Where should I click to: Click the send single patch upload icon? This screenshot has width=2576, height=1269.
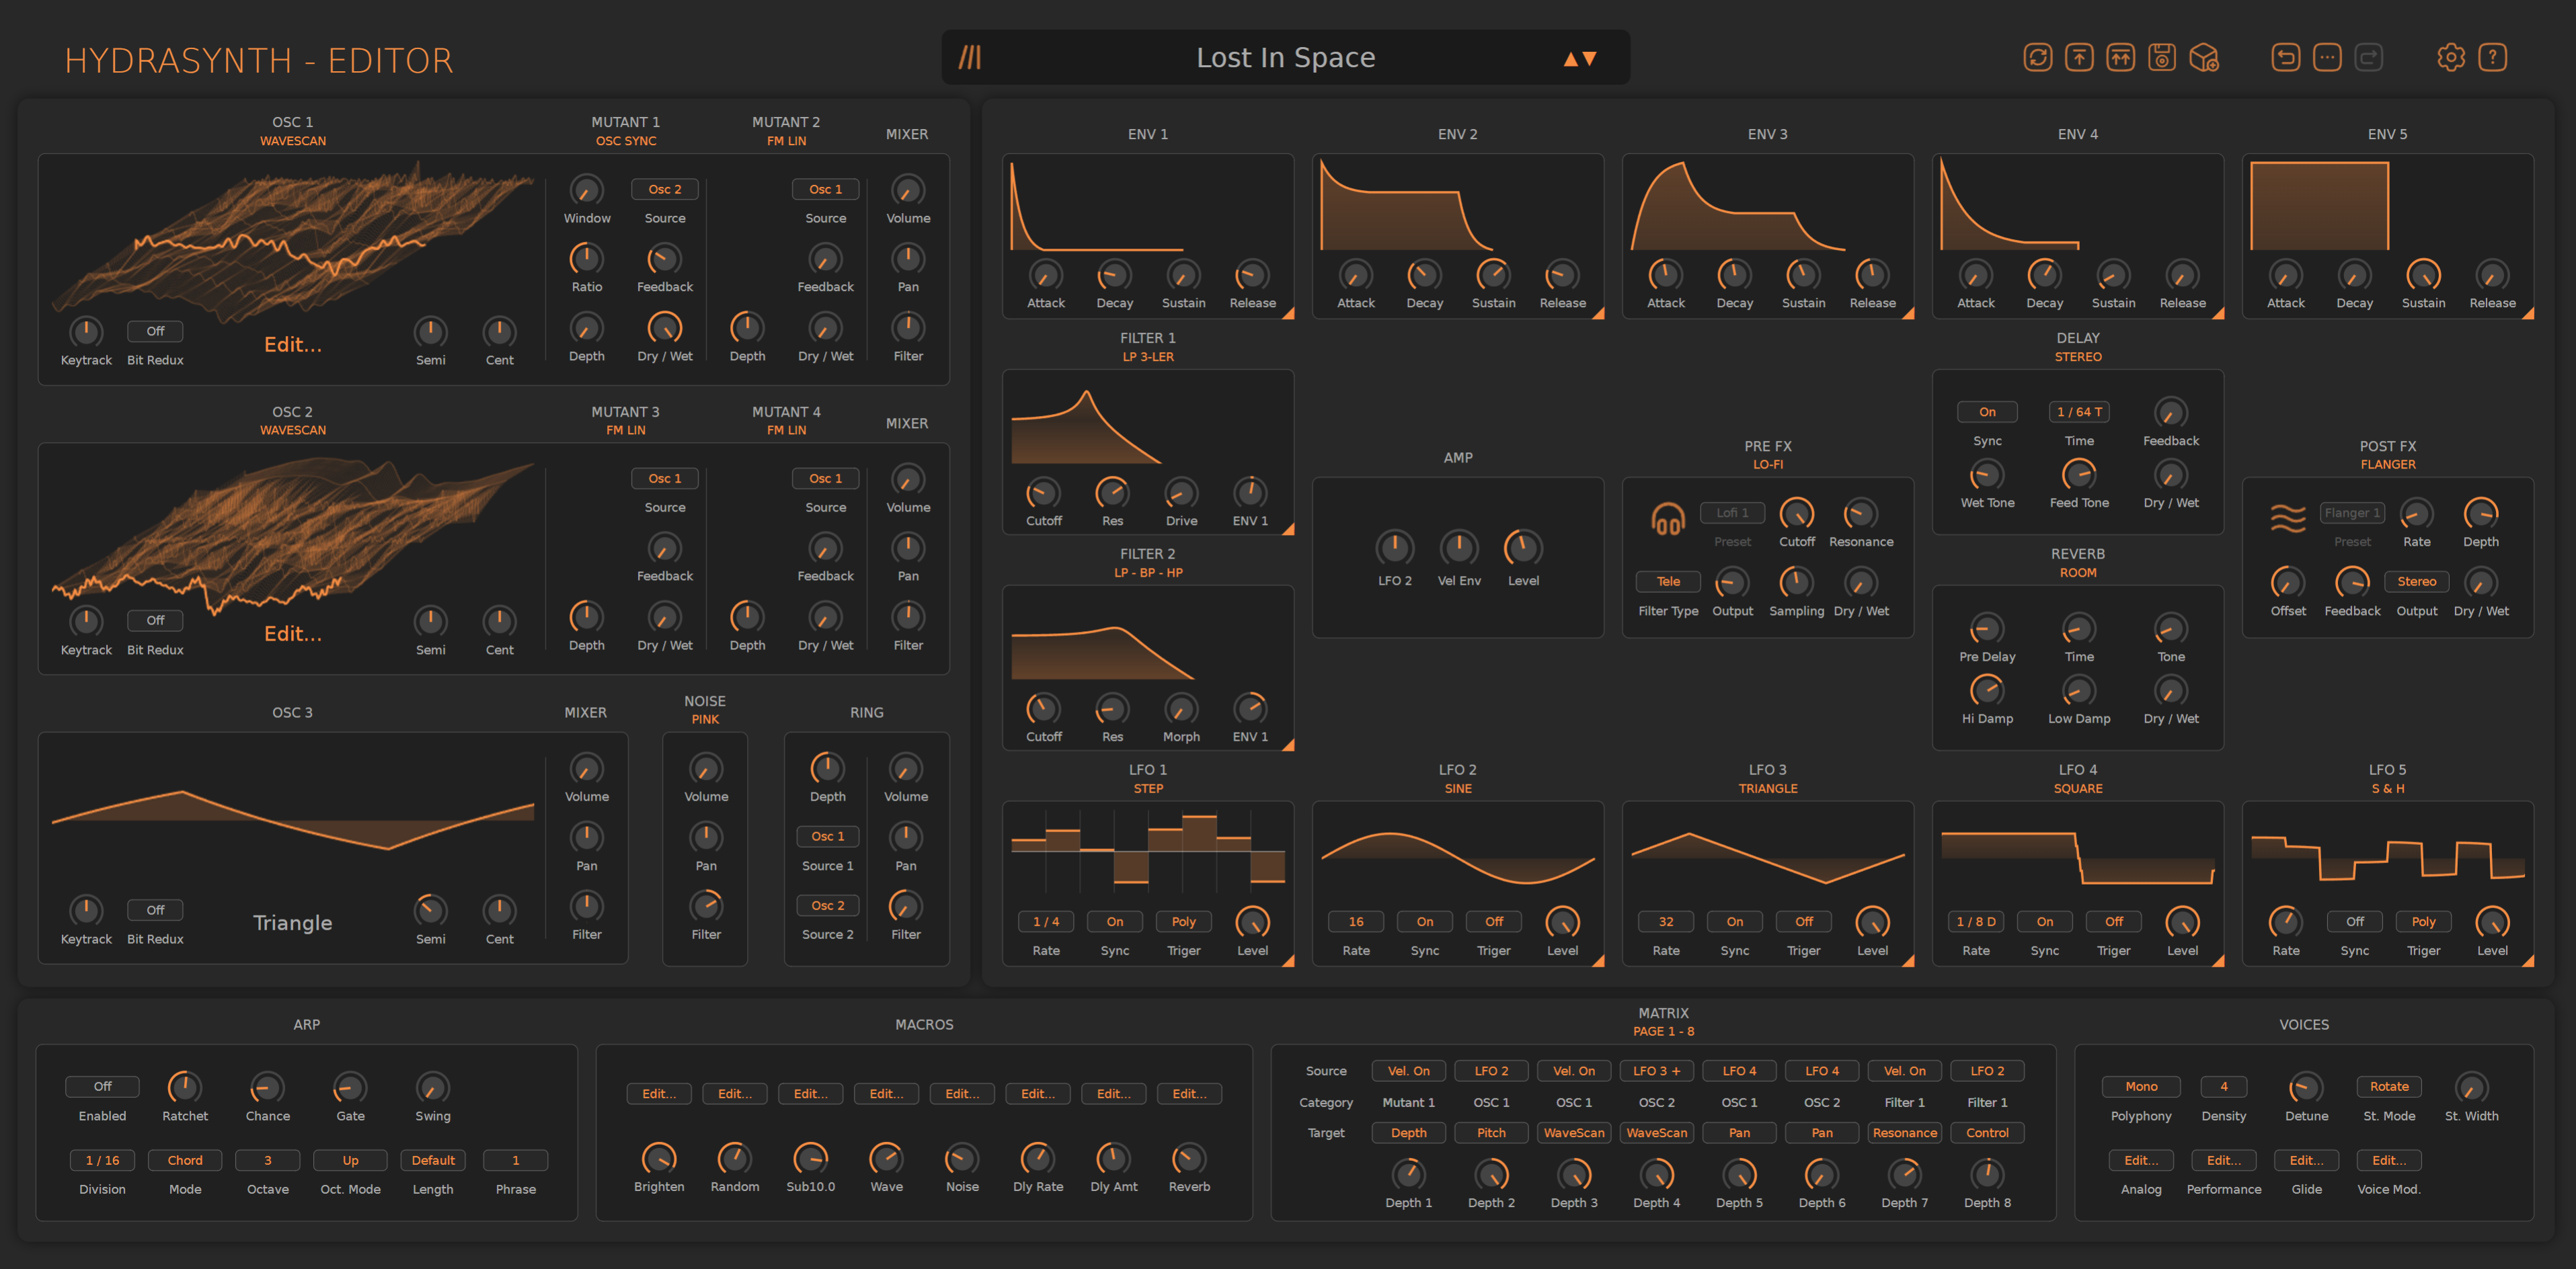[x=2079, y=58]
